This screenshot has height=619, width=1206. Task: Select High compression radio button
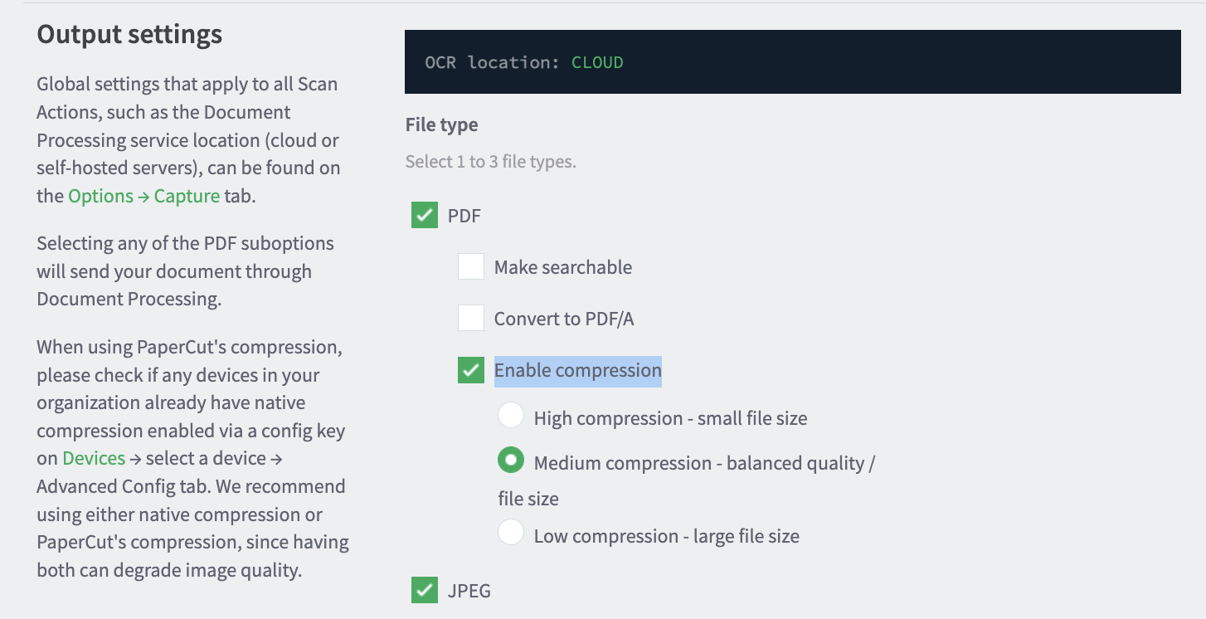point(511,417)
